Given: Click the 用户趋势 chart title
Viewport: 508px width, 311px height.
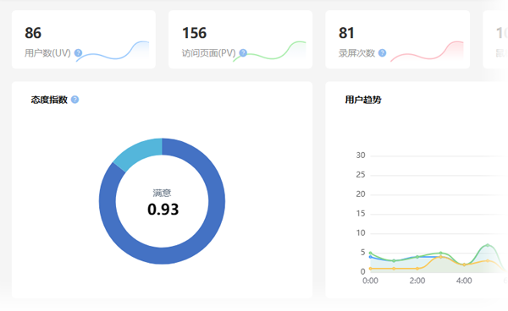Looking at the screenshot, I should tap(363, 100).
